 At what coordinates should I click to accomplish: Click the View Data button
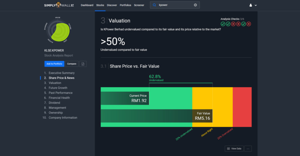click(234, 148)
